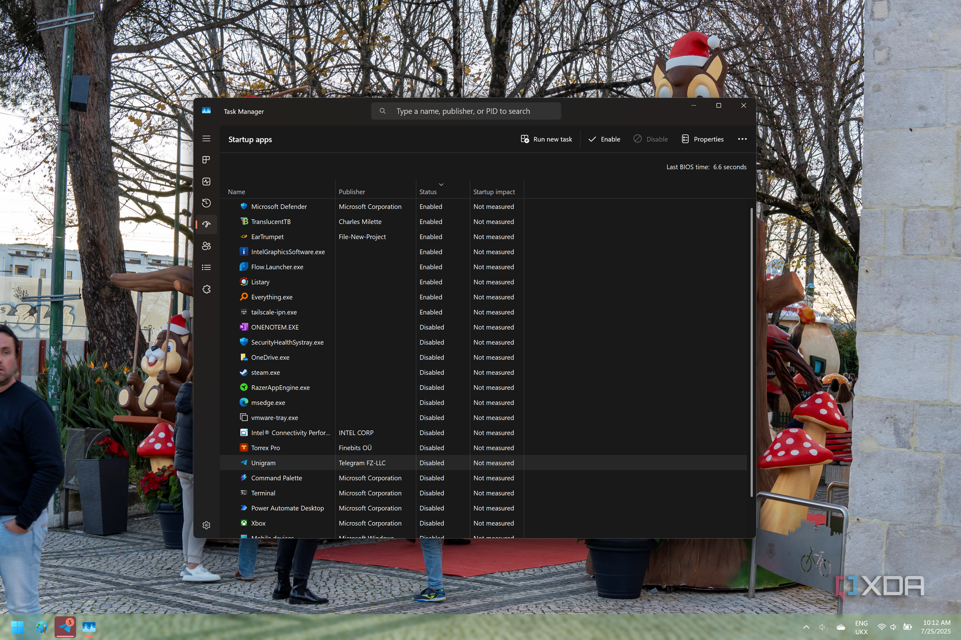
Task: Disable the selected startup app
Action: pos(651,139)
